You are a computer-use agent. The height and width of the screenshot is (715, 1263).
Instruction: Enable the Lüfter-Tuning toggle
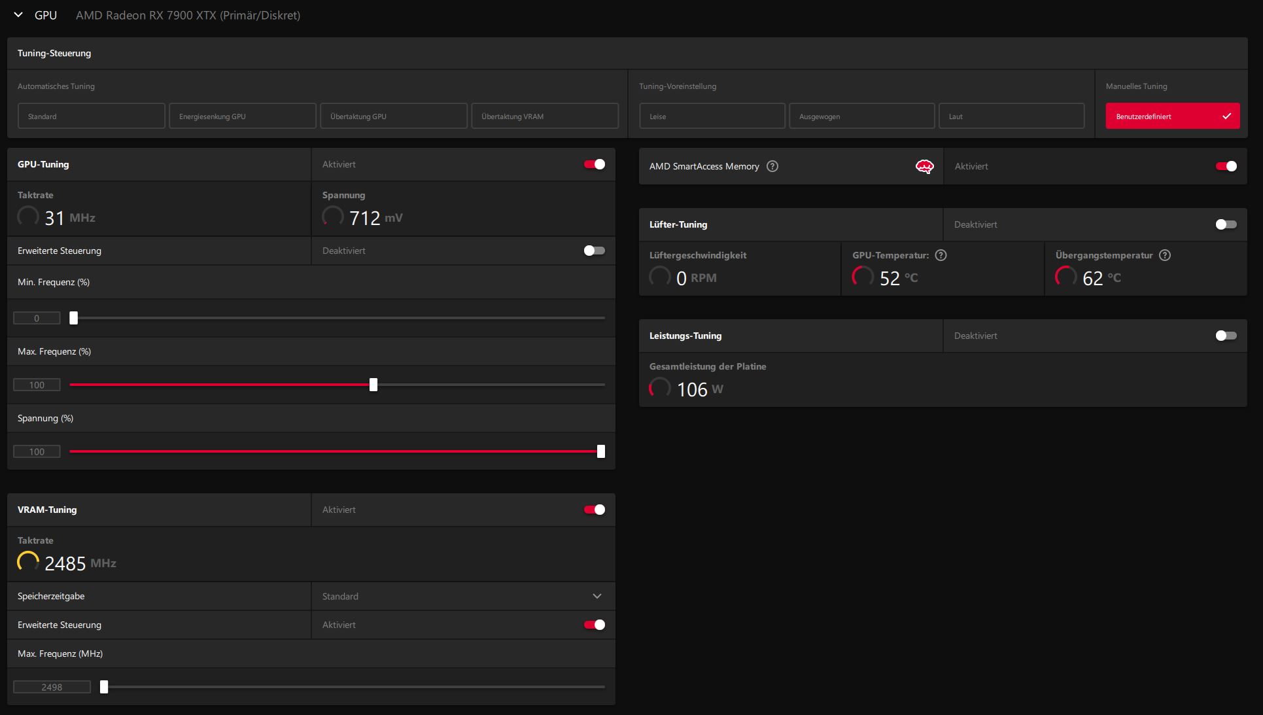click(1226, 224)
